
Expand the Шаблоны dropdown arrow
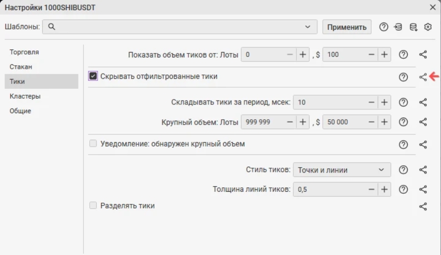coord(308,27)
